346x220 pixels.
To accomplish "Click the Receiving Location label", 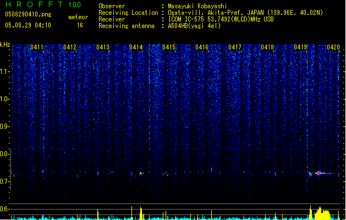I will pos(128,13).
